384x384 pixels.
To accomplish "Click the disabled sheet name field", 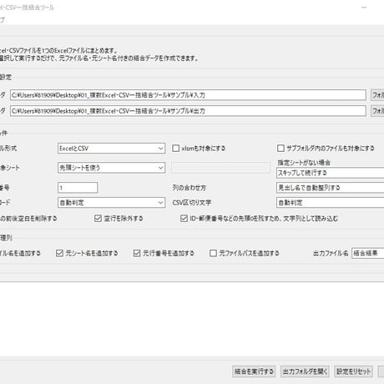I will (220, 168).
